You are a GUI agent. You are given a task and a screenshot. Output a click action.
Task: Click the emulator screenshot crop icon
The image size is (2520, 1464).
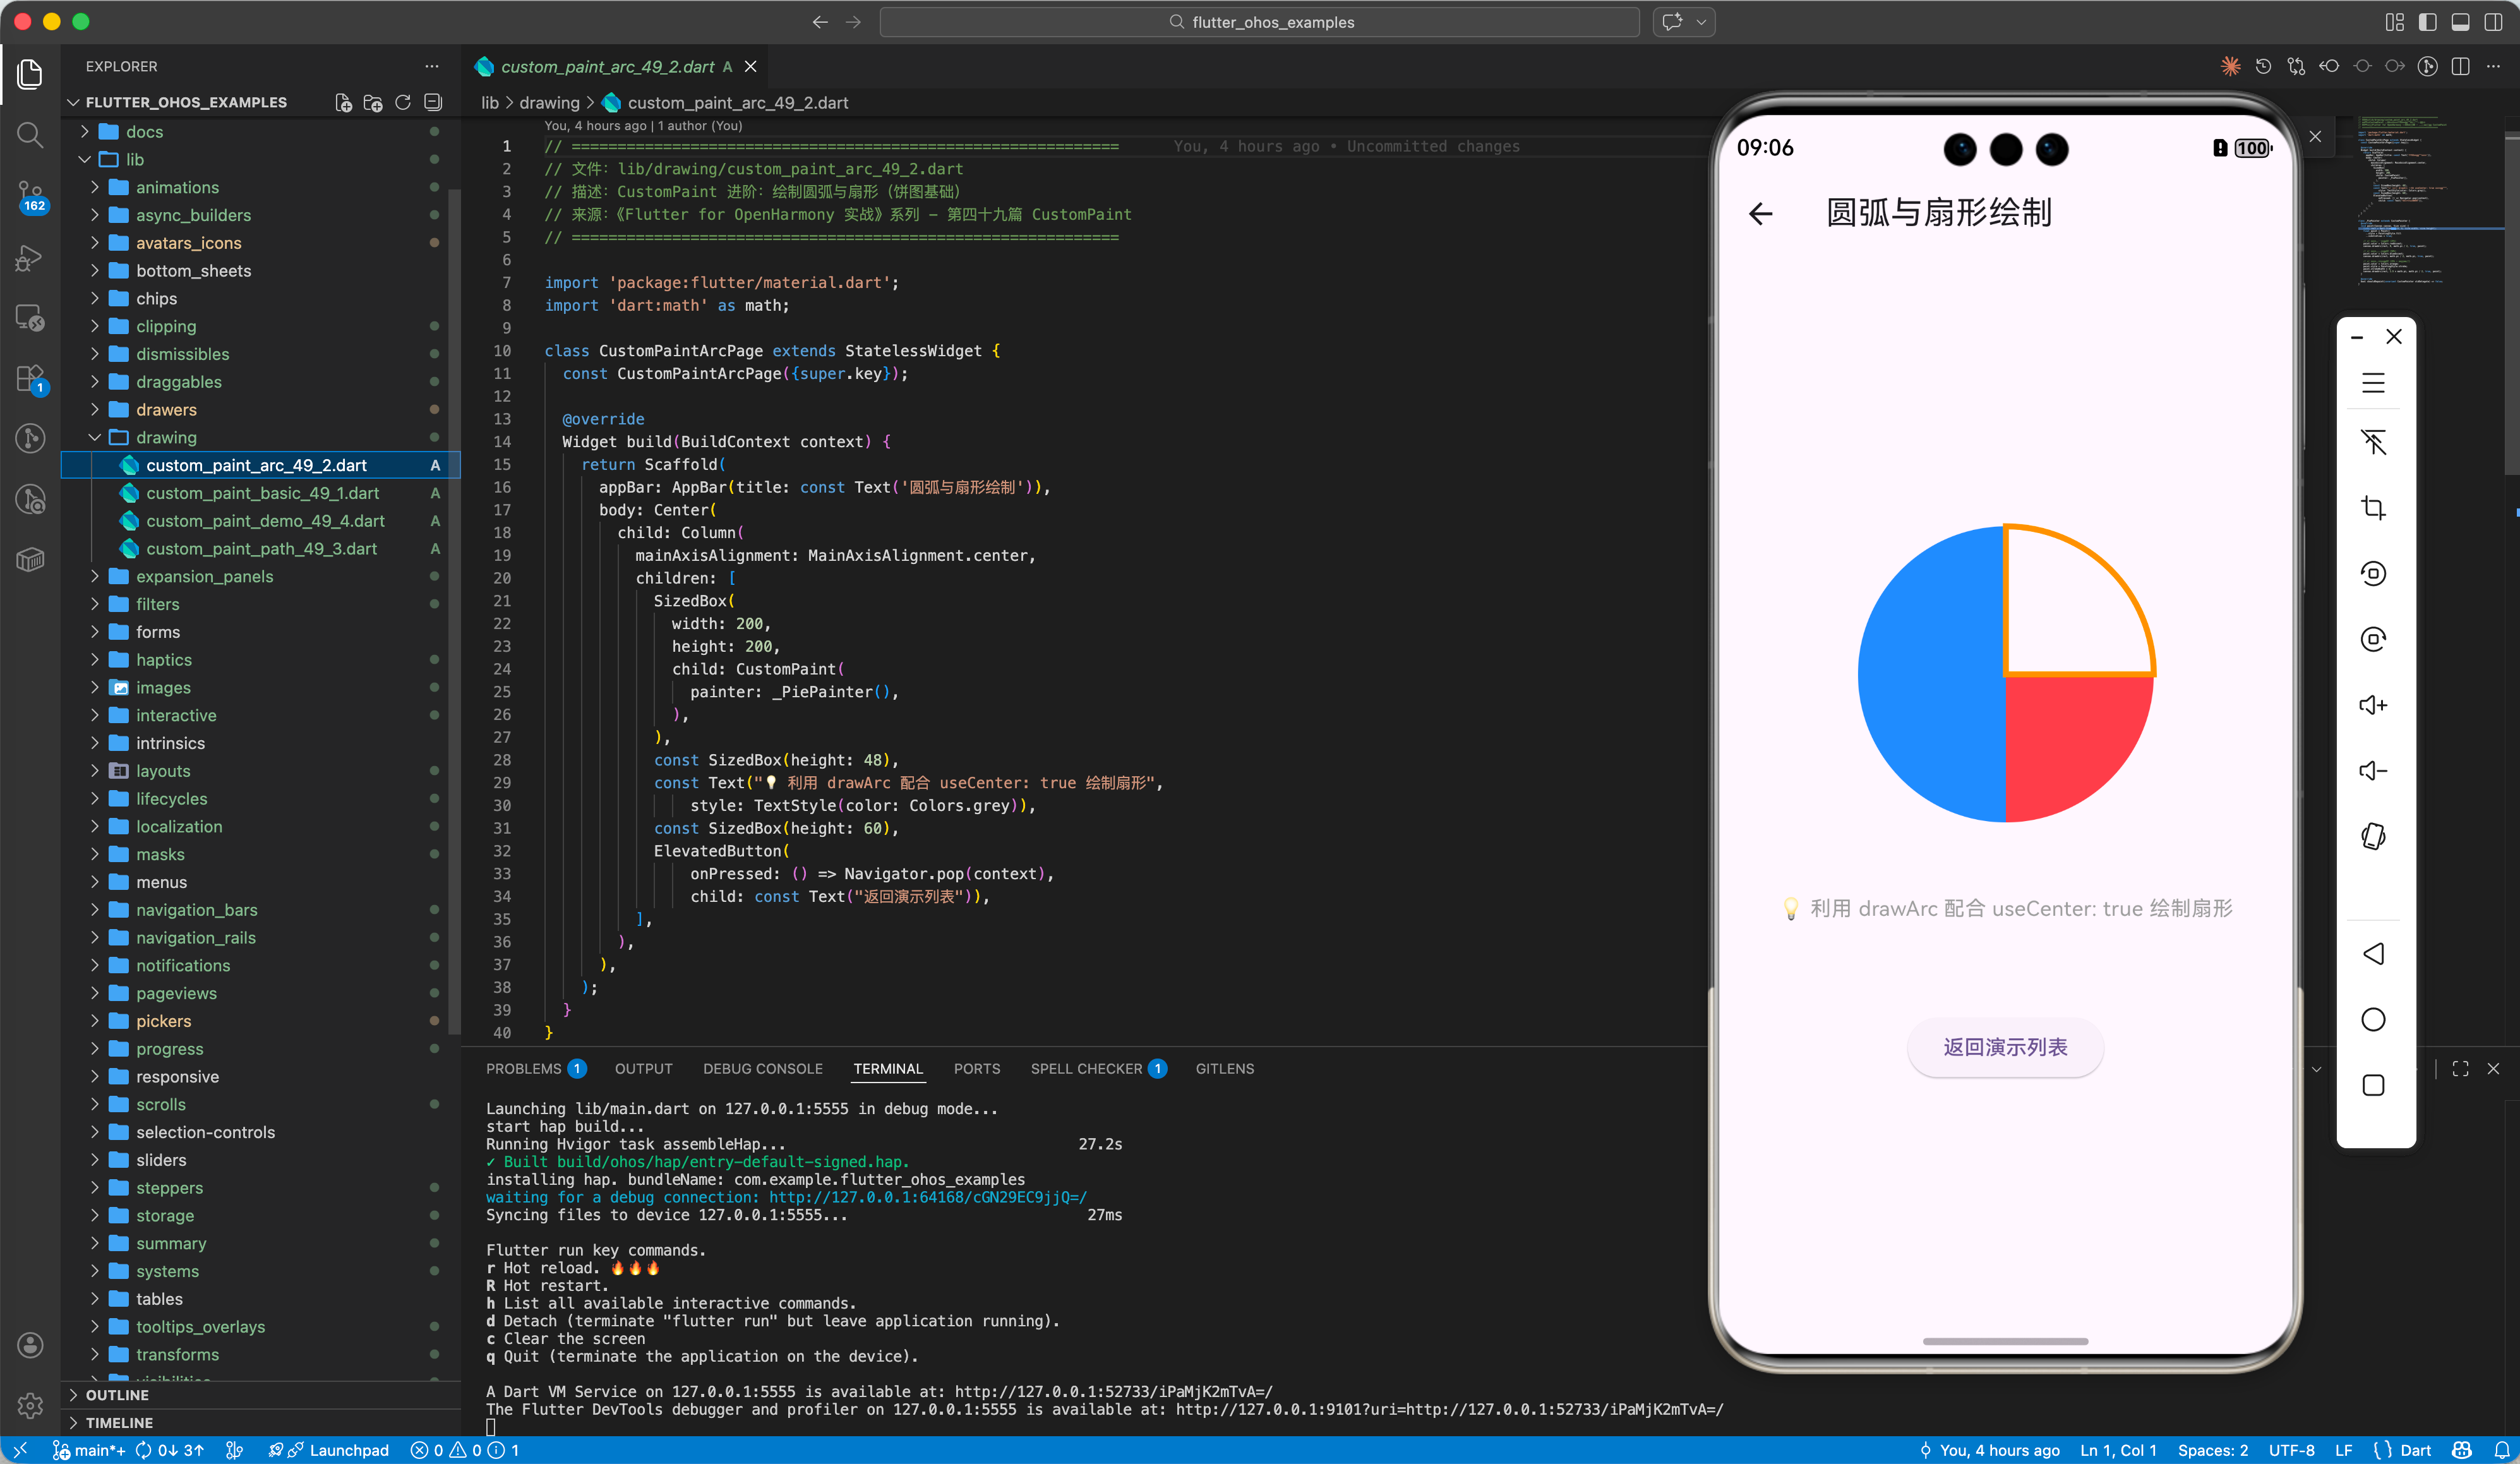[x=2373, y=508]
